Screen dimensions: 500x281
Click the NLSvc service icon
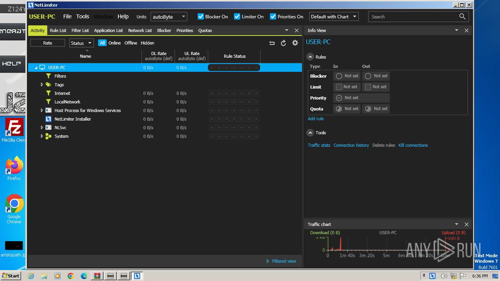pos(48,128)
